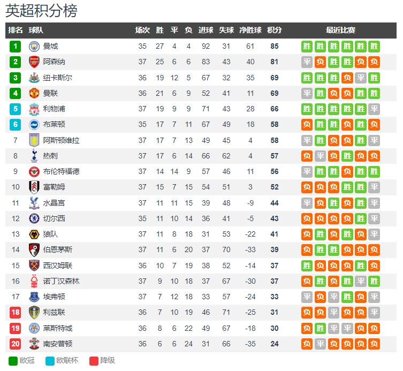The width and height of the screenshot is (403, 371).
Task: Click 曼城's first green 胜 result badge
Action: click(x=307, y=47)
